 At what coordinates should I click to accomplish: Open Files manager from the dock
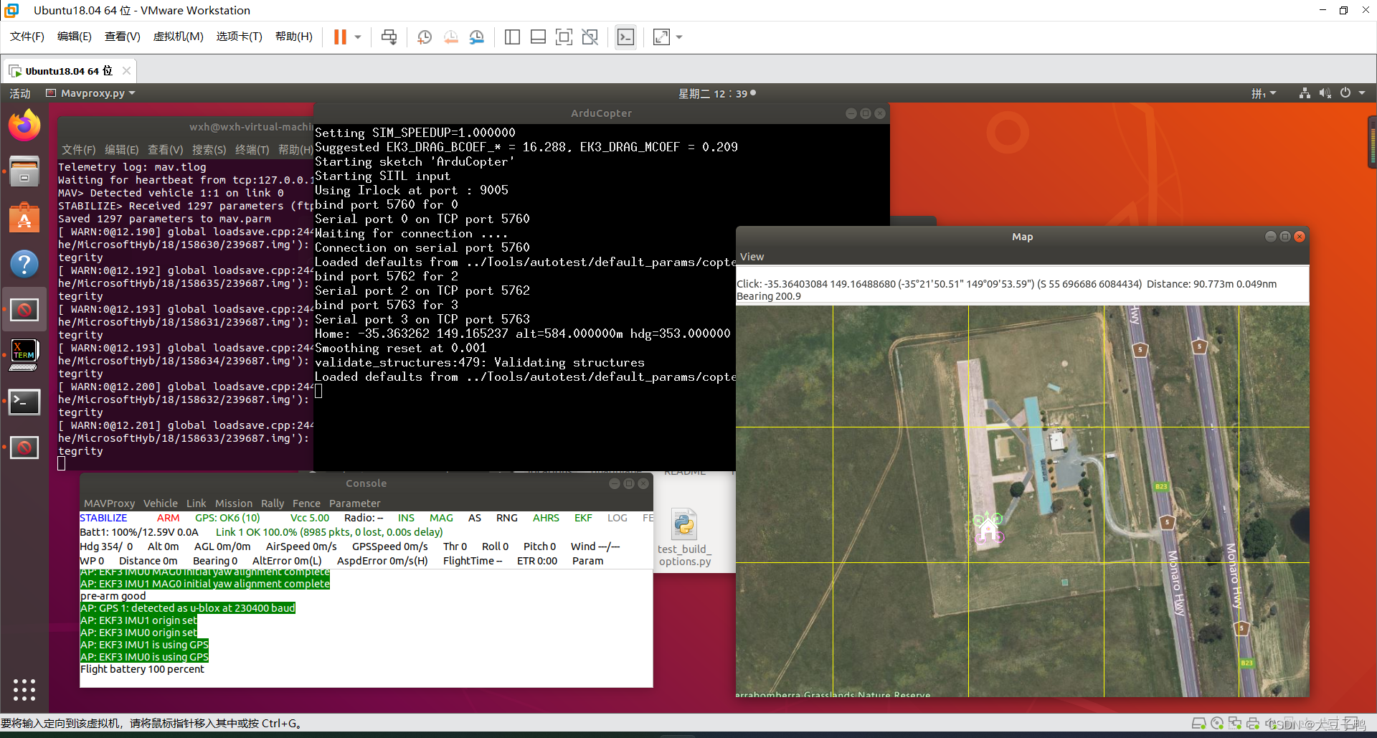24,171
